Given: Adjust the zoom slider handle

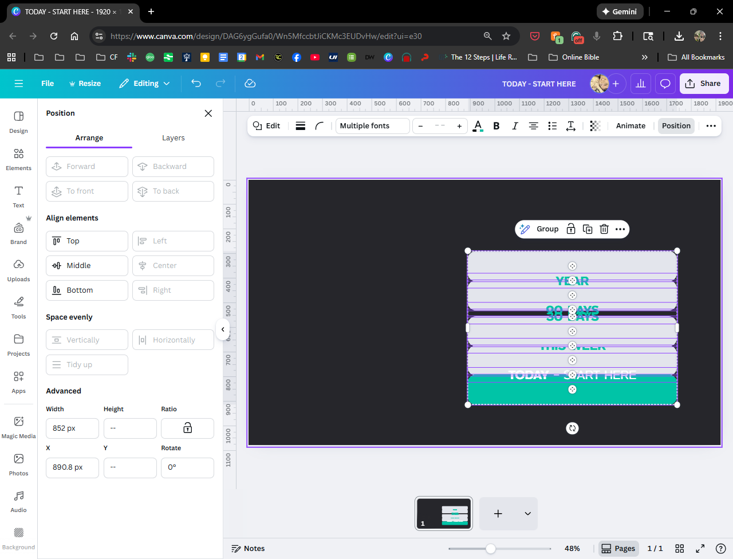Looking at the screenshot, I should 491,549.
